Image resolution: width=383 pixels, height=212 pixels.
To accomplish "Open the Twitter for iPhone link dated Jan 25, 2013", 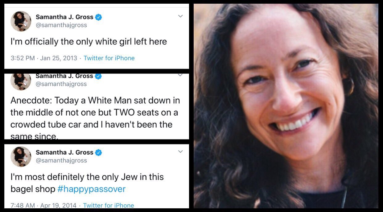I will point(109,58).
